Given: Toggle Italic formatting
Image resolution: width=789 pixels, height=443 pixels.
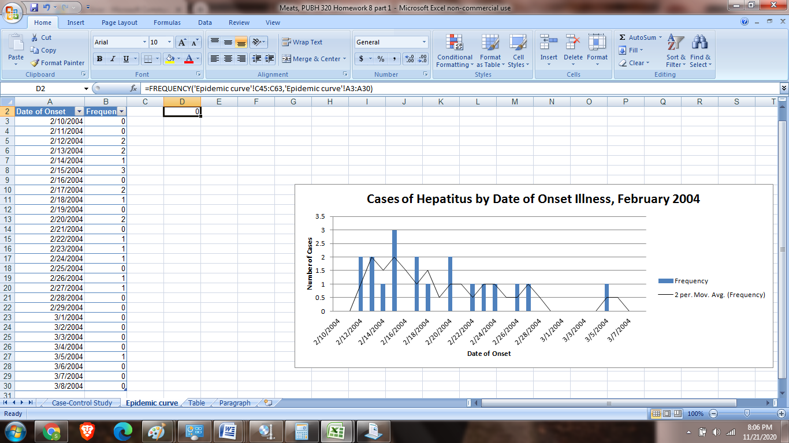Looking at the screenshot, I should click(x=112, y=59).
